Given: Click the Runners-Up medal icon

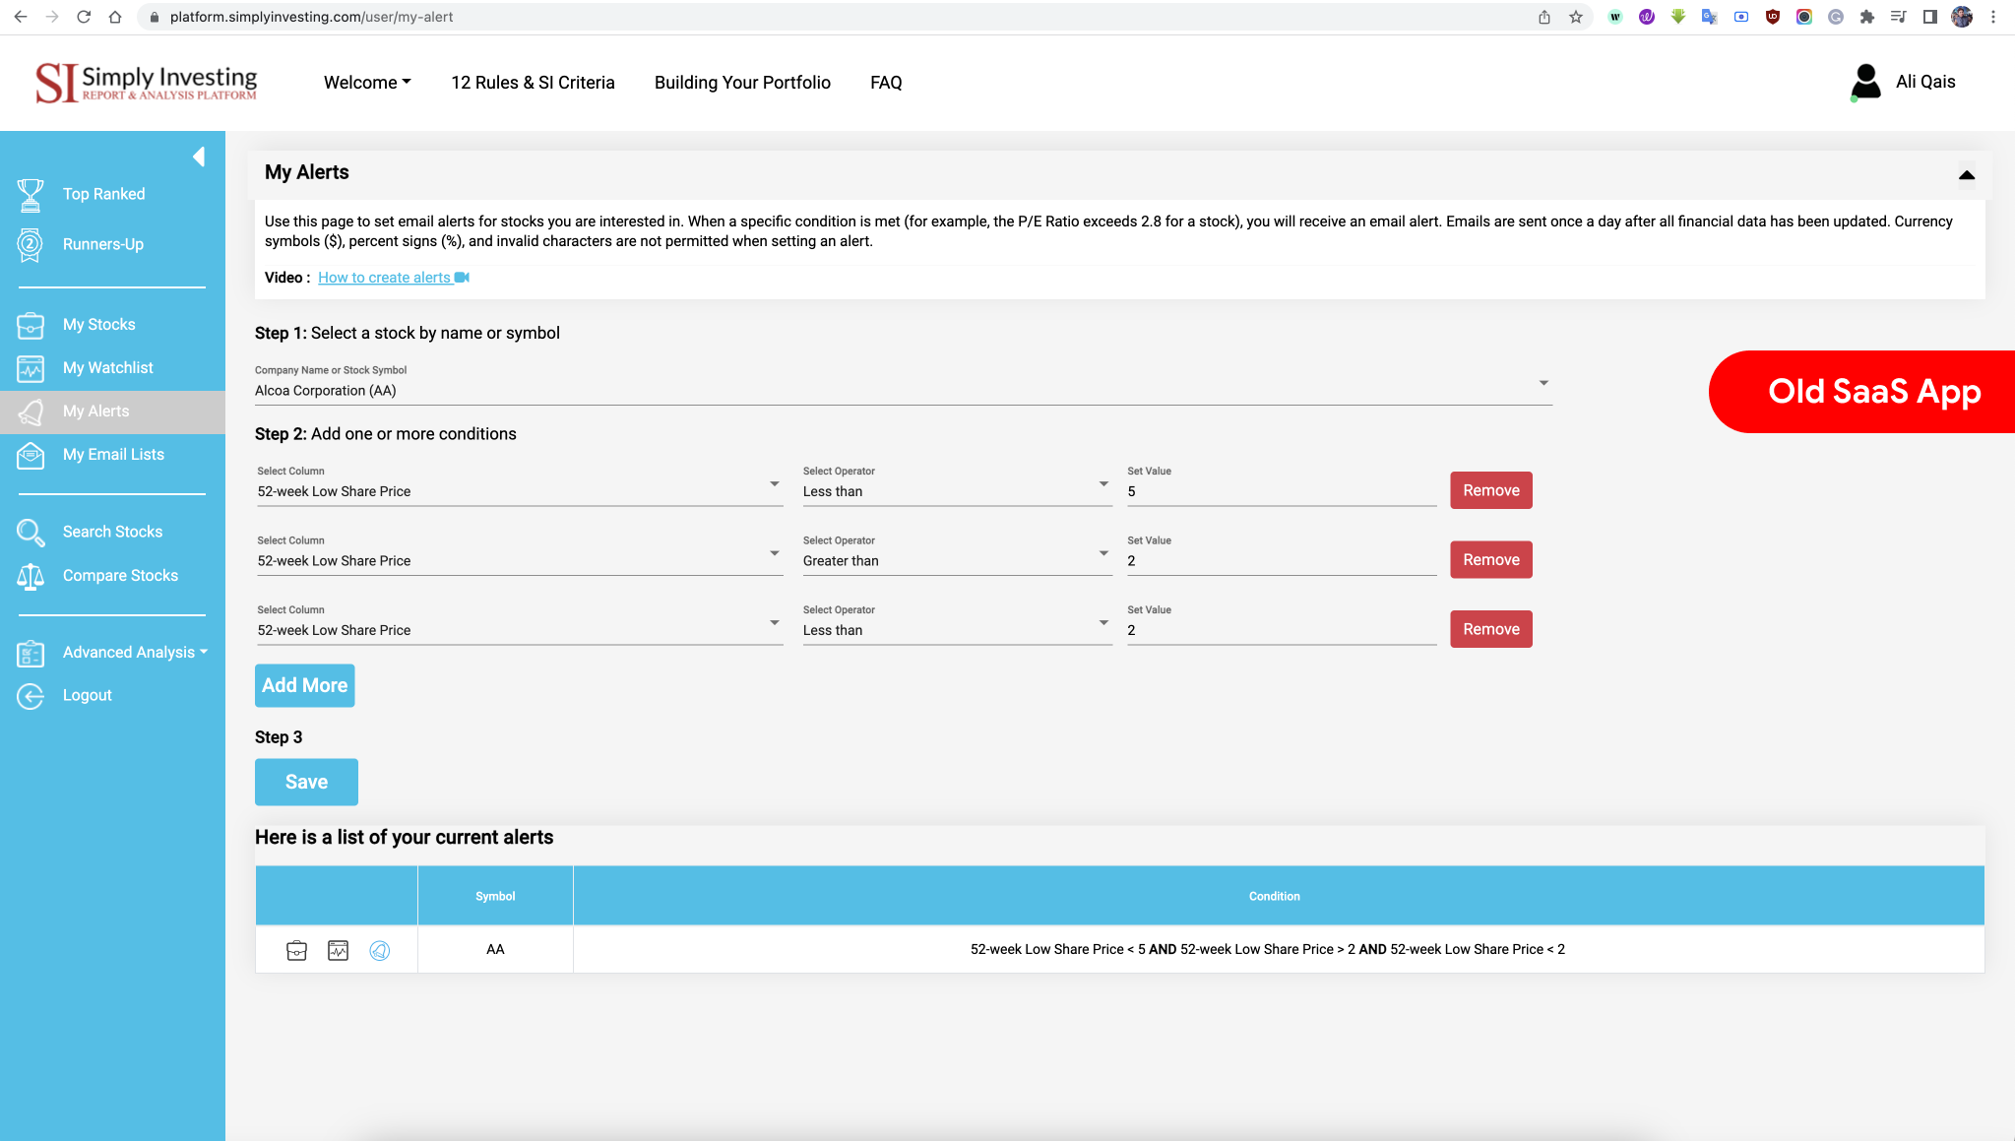Looking at the screenshot, I should pyautogui.click(x=31, y=244).
